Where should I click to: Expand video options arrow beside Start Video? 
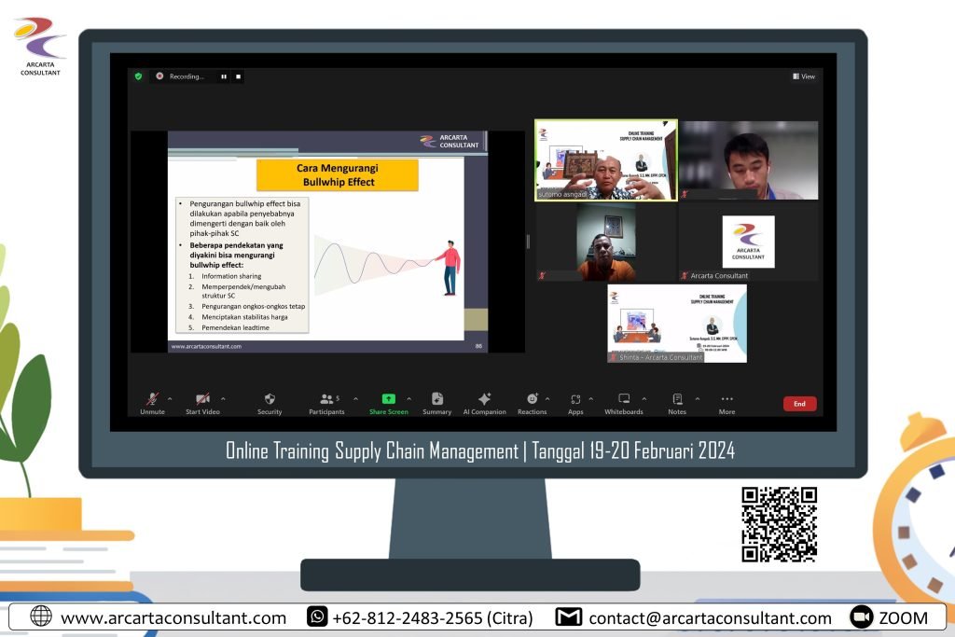[223, 398]
